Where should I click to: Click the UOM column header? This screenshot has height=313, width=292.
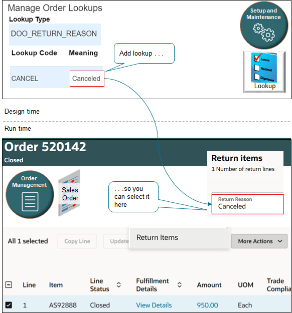pyautogui.click(x=245, y=285)
